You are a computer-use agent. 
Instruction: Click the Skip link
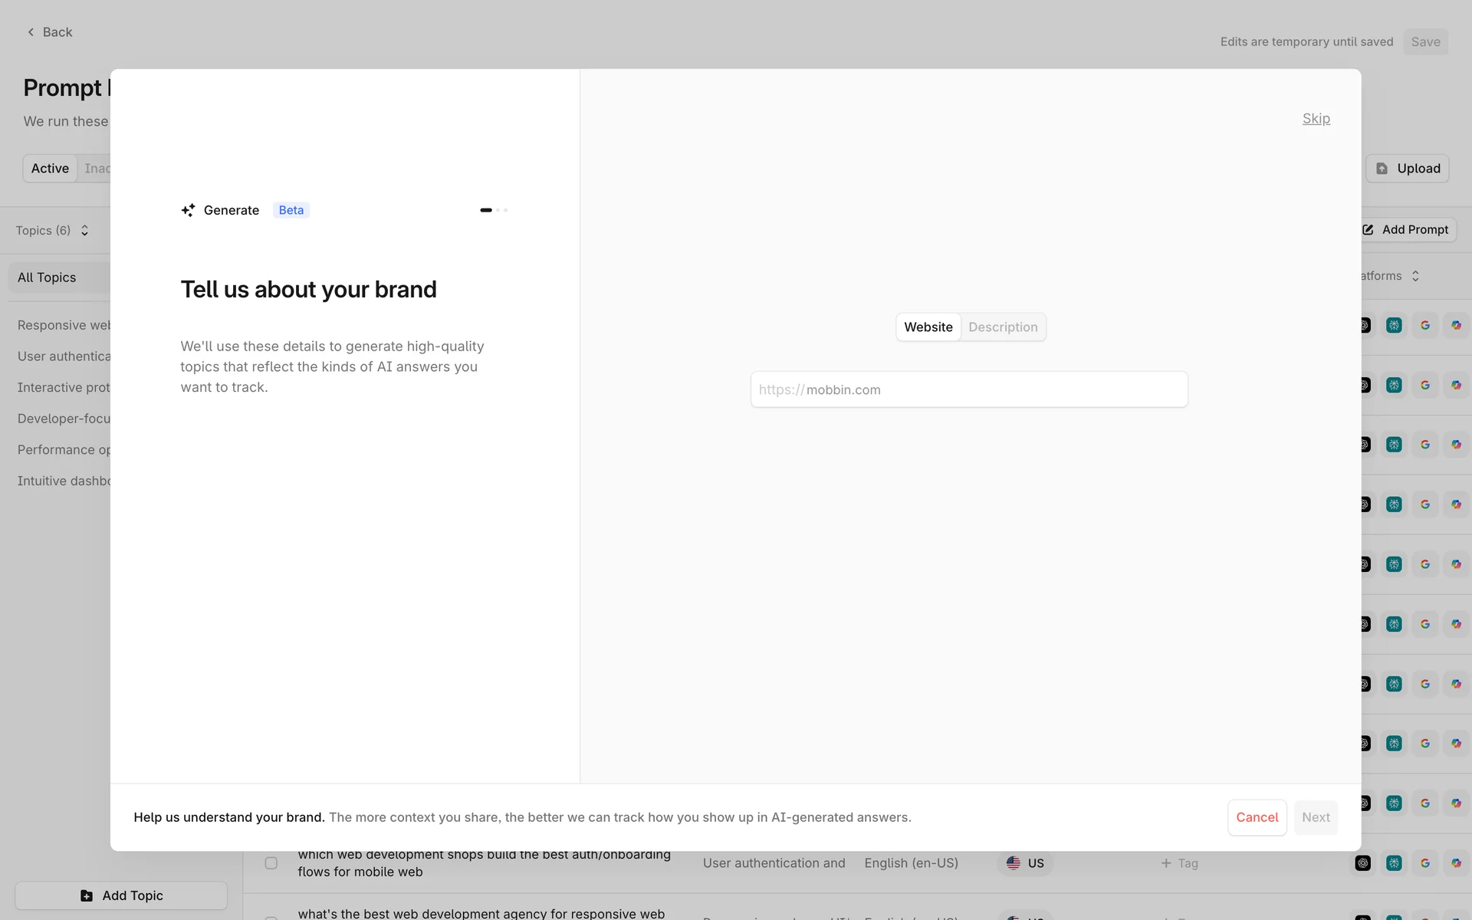coord(1316,119)
